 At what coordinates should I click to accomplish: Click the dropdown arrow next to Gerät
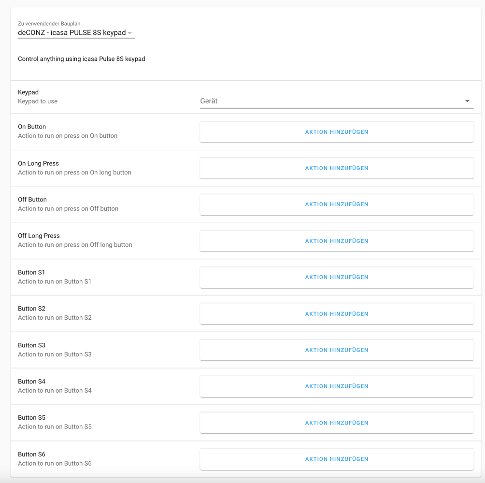(467, 101)
